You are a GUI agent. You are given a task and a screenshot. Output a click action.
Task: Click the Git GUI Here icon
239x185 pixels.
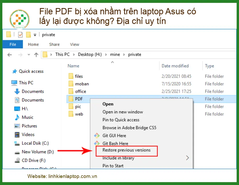point(97,135)
